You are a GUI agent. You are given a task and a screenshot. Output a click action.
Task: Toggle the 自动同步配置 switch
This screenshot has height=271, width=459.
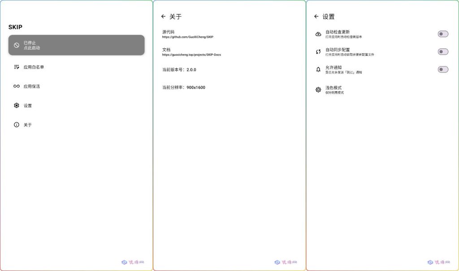click(x=443, y=52)
